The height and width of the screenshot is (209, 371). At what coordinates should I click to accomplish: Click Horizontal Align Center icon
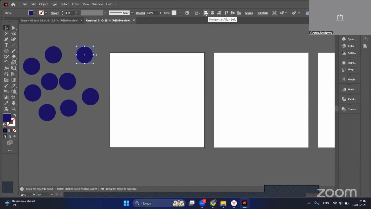(x=212, y=13)
